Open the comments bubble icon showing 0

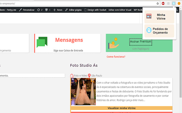pos(46,10)
